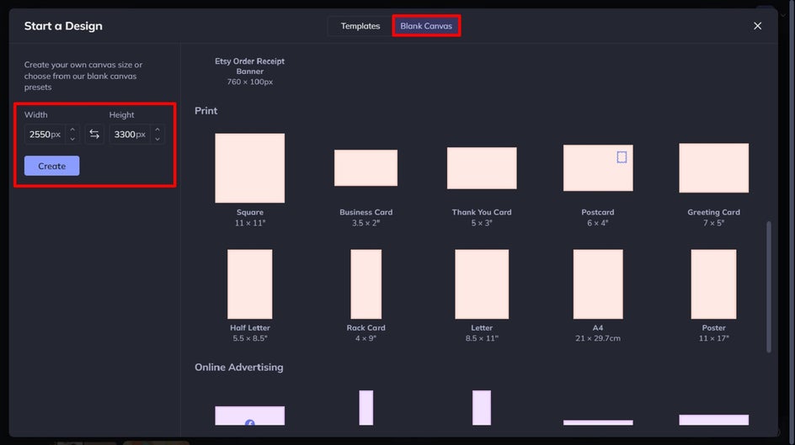Screen dimensions: 795x445
Task: Choose the Rack Card preset thumbnail
Action: 365,284
